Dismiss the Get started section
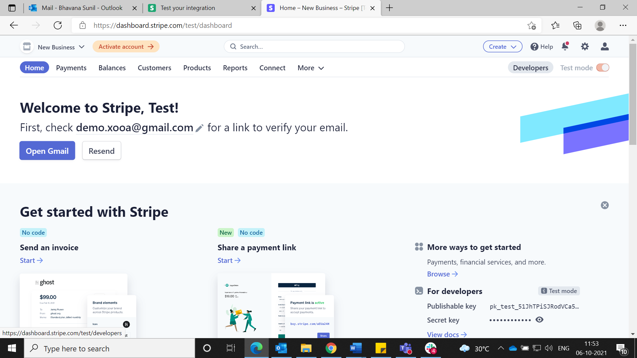 (605, 205)
